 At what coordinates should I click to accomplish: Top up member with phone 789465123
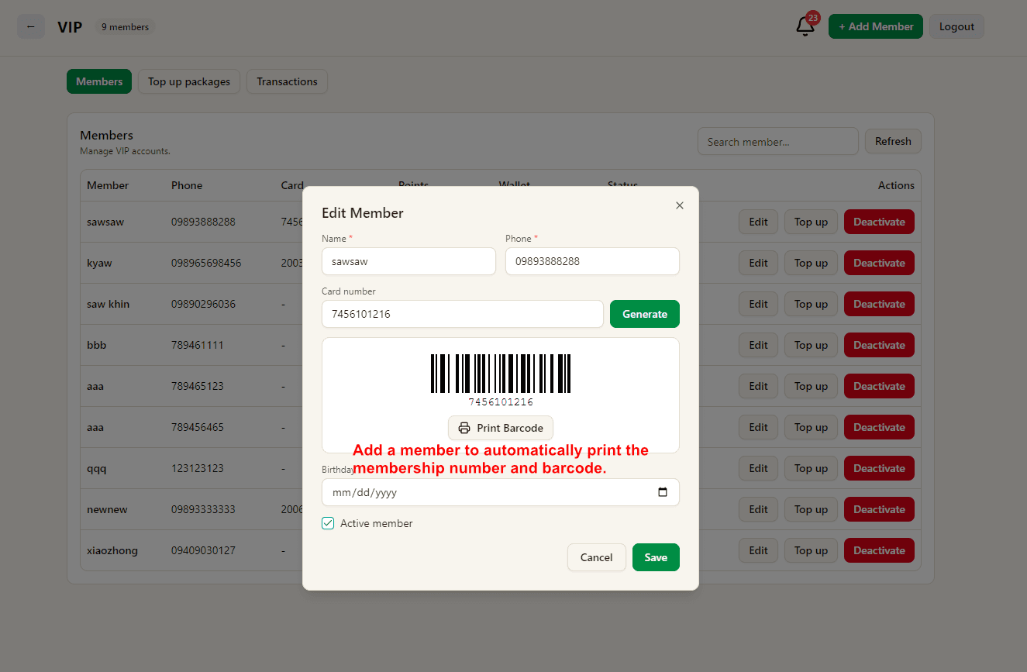coord(811,386)
